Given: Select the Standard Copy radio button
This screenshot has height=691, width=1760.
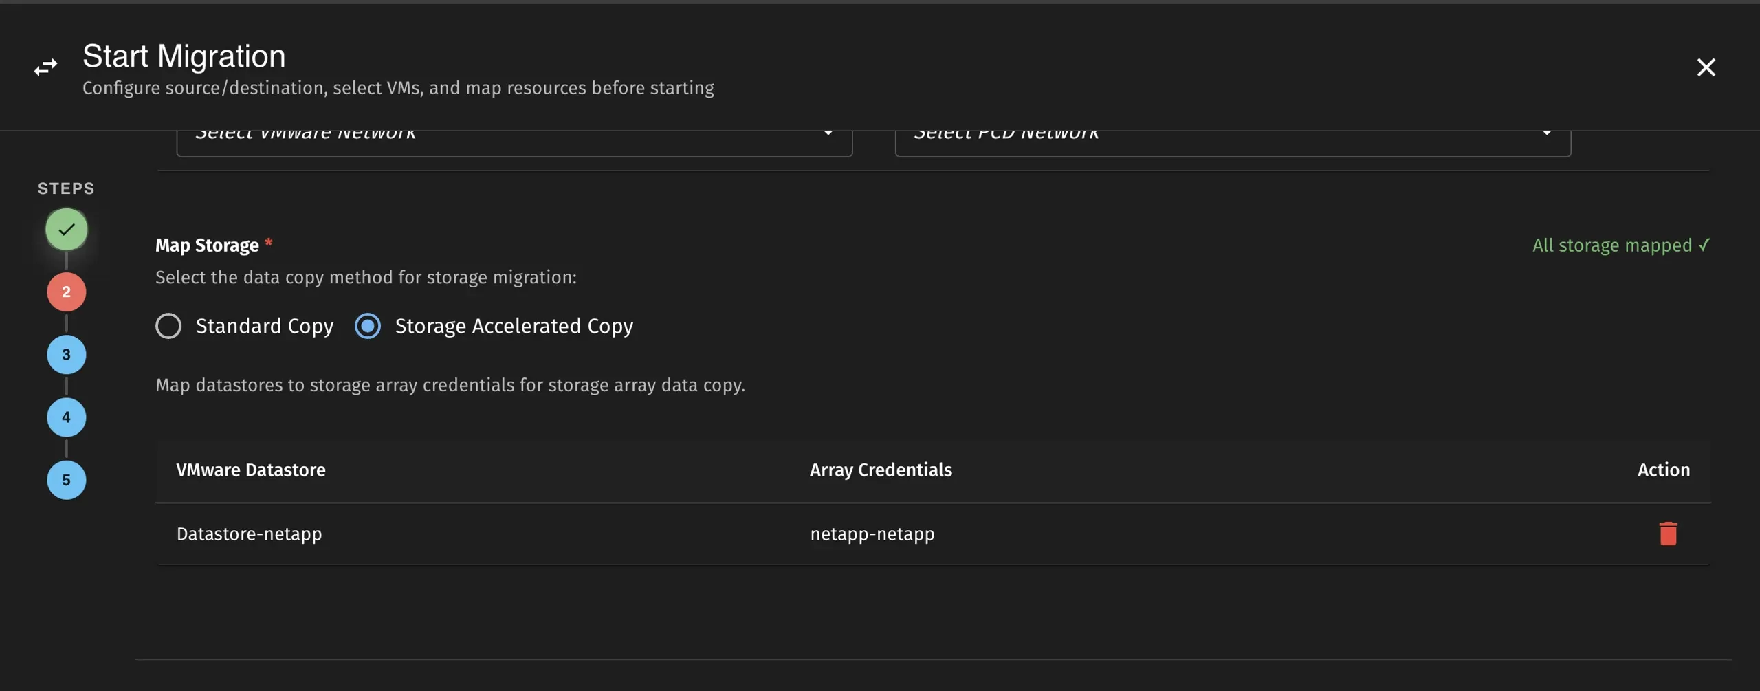Looking at the screenshot, I should point(169,326).
